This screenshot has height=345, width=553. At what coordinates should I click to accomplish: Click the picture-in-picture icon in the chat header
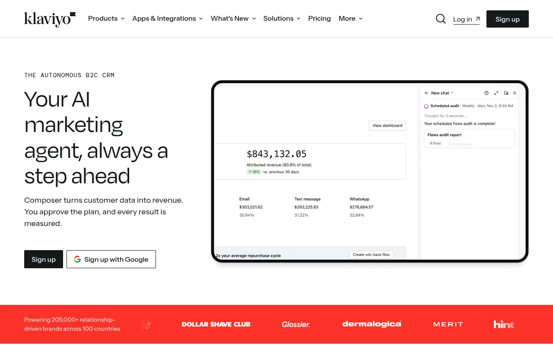[x=506, y=93]
